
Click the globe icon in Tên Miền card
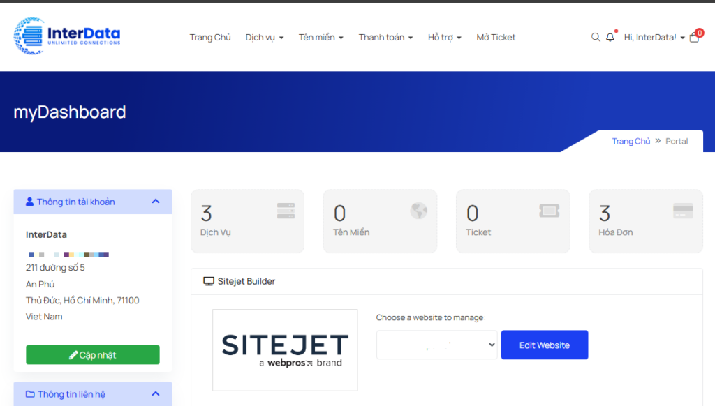pos(419,211)
